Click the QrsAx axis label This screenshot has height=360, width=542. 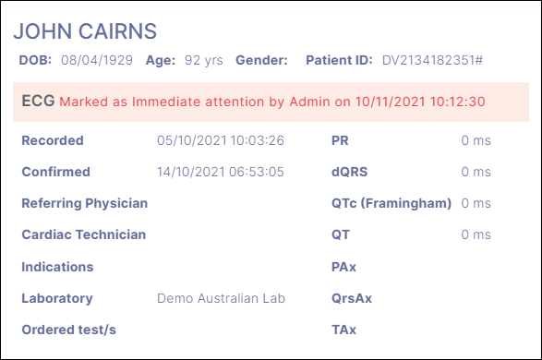[x=352, y=298]
